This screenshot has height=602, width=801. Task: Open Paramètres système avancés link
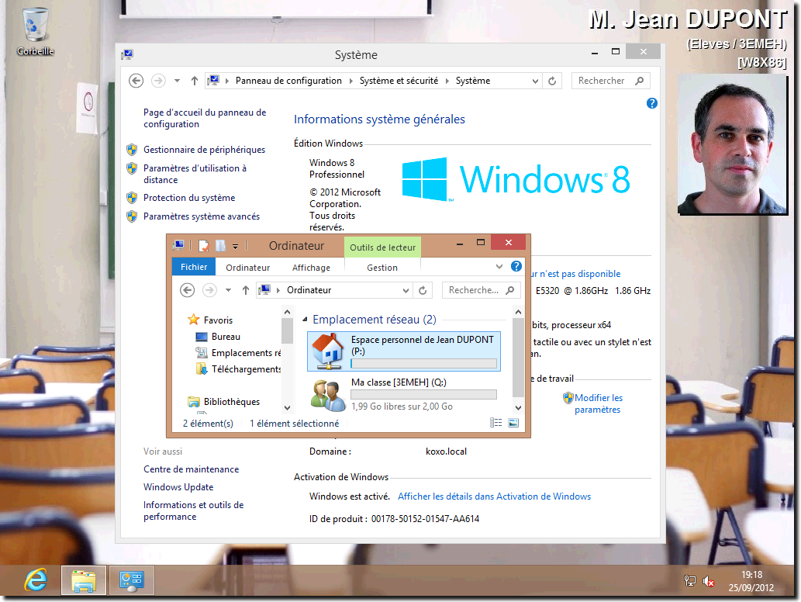202,216
